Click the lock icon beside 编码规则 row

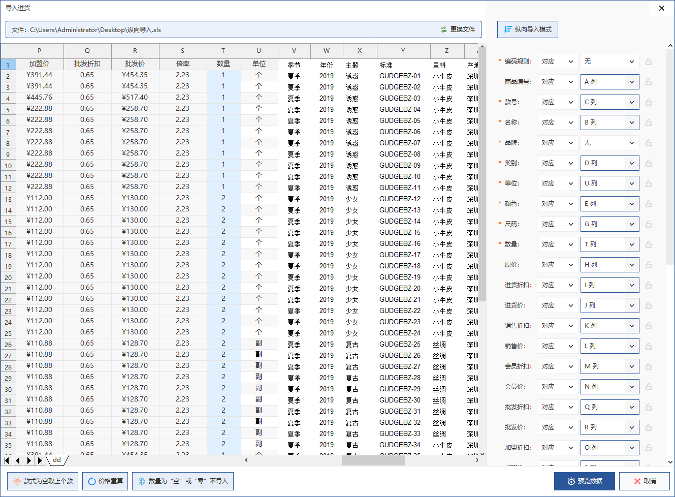[x=649, y=61]
